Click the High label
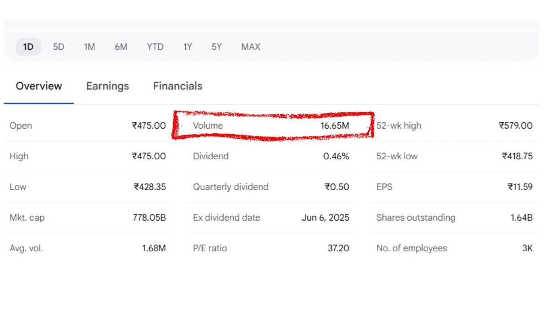 19,156
